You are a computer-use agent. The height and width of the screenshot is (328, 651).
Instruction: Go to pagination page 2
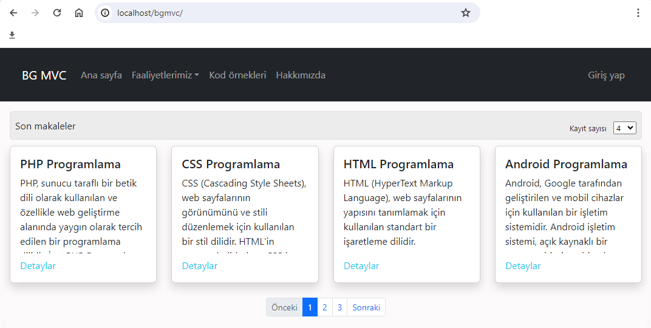[325, 307]
